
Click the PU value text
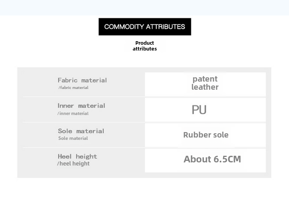point(199,110)
